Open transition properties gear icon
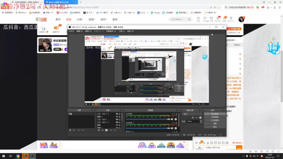 [x=200, y=118]
